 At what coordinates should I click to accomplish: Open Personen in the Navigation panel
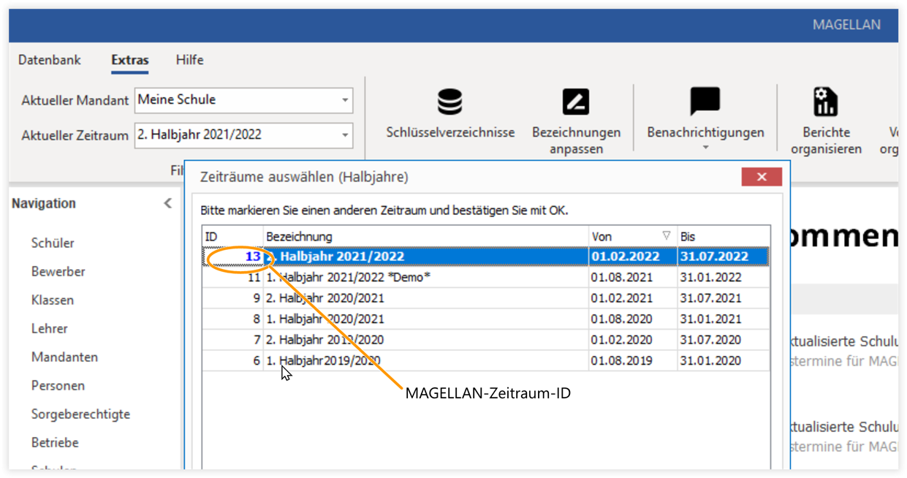click(x=58, y=386)
